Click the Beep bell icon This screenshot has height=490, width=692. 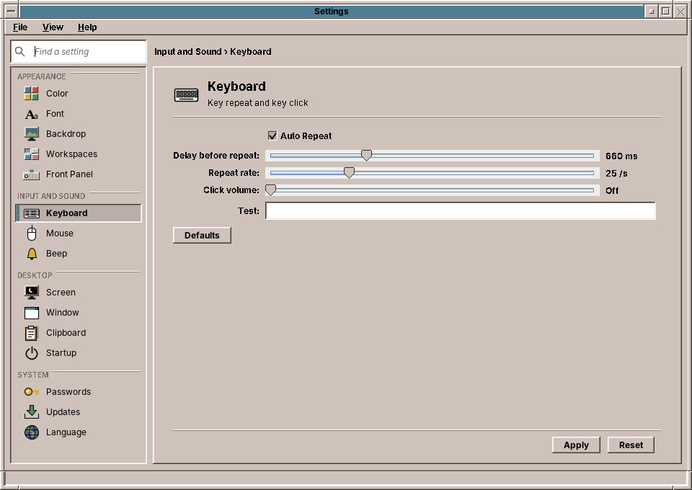(x=31, y=254)
